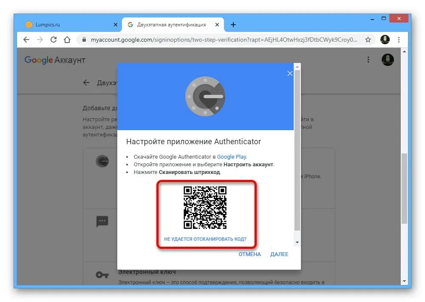
Task: Click the QR code image
Action: (205, 208)
